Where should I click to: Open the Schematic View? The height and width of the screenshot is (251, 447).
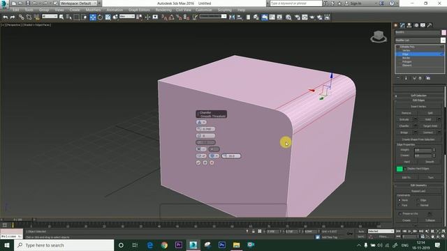[279, 17]
